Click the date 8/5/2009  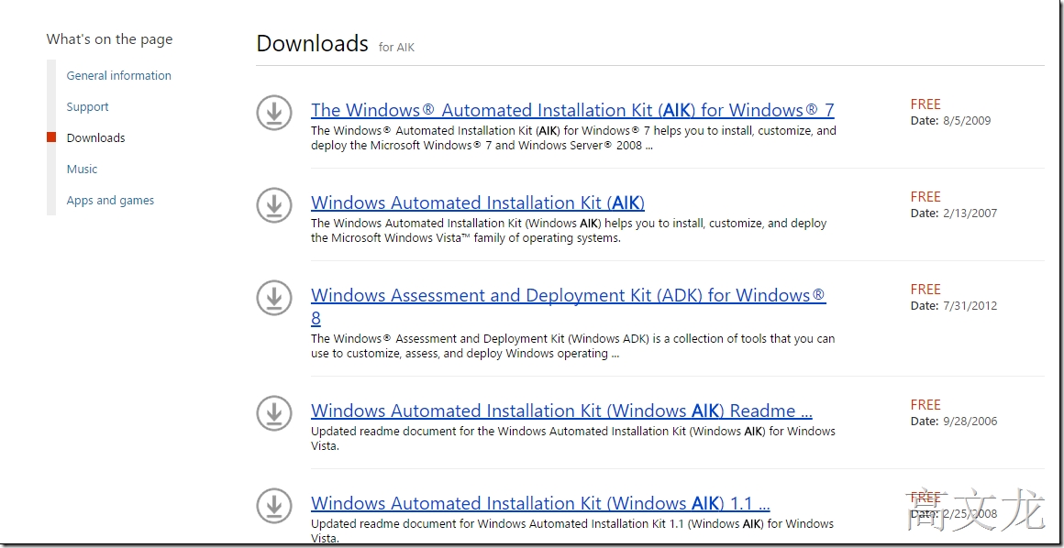pos(966,121)
